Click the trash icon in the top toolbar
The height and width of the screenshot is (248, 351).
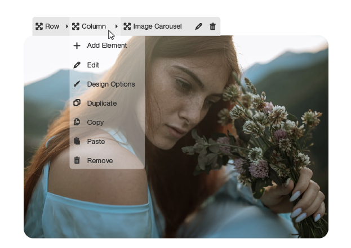[x=212, y=26]
